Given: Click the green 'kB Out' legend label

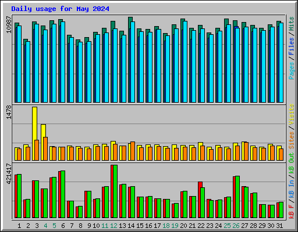Looking at the screenshot, I should click(x=292, y=163).
